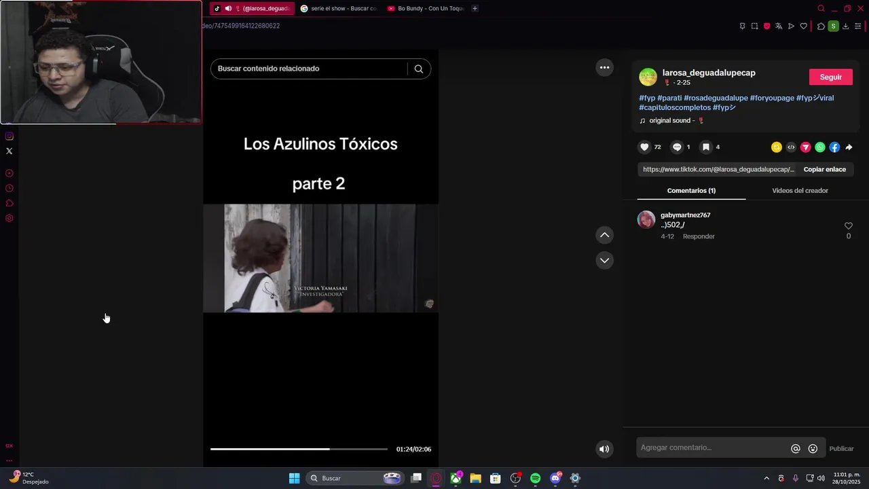Image resolution: width=869 pixels, height=489 pixels.
Task: Go to previous video with up chevron
Action: pyautogui.click(x=604, y=235)
